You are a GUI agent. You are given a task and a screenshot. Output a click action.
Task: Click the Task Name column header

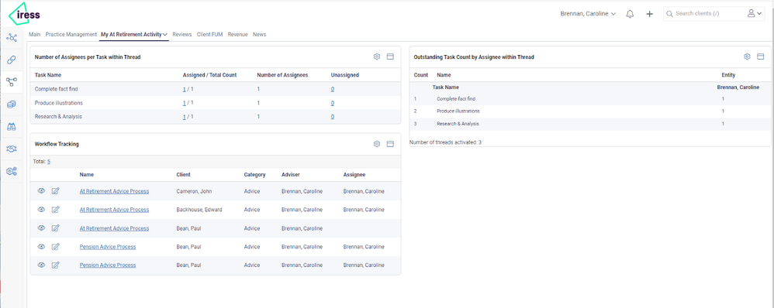(48, 75)
